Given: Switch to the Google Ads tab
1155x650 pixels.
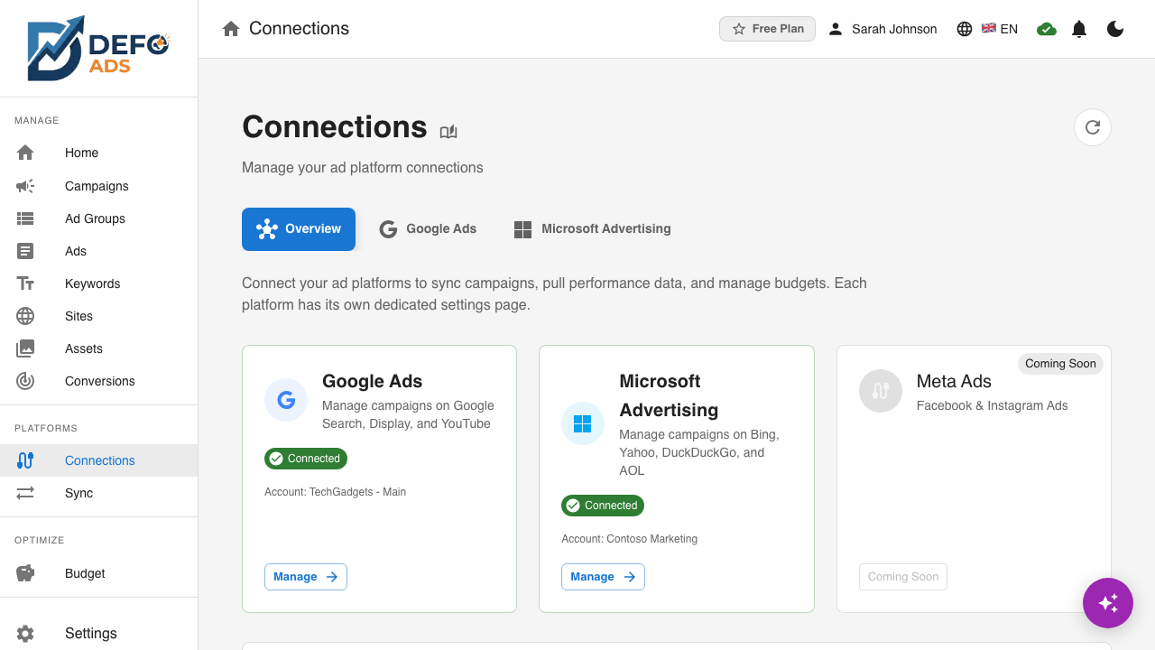Looking at the screenshot, I should 428,229.
